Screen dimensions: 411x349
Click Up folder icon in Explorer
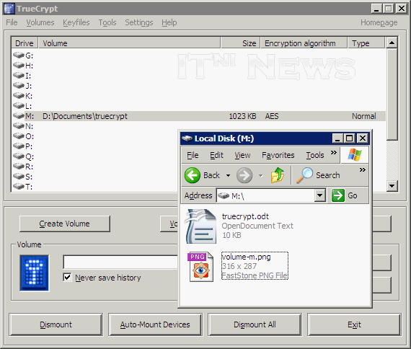coord(278,175)
